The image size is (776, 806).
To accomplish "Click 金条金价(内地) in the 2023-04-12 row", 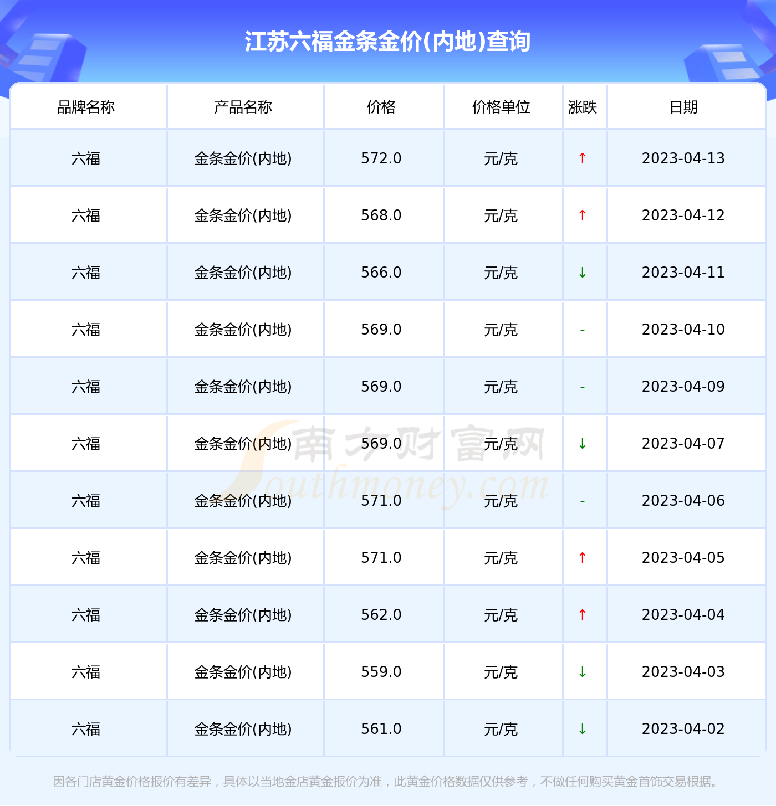I will tap(243, 216).
